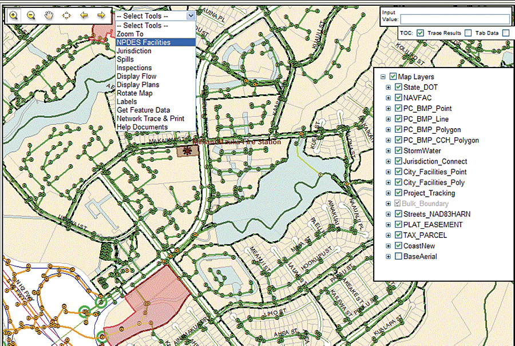The width and height of the screenshot is (515, 346).
Task: Expand the Jurisdiction_Connect node
Action: [388, 161]
